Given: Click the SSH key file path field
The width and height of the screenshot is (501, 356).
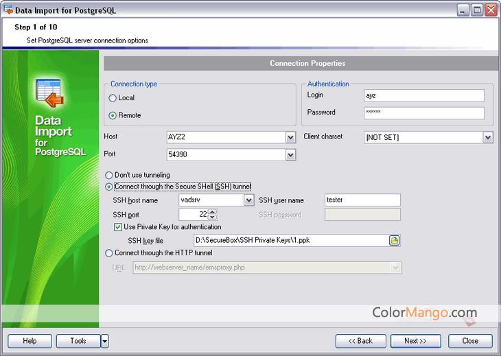Looking at the screenshot, I should 291,240.
